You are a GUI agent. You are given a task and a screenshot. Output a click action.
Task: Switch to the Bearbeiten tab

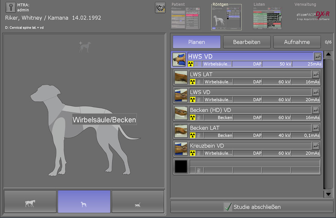pos(247,42)
